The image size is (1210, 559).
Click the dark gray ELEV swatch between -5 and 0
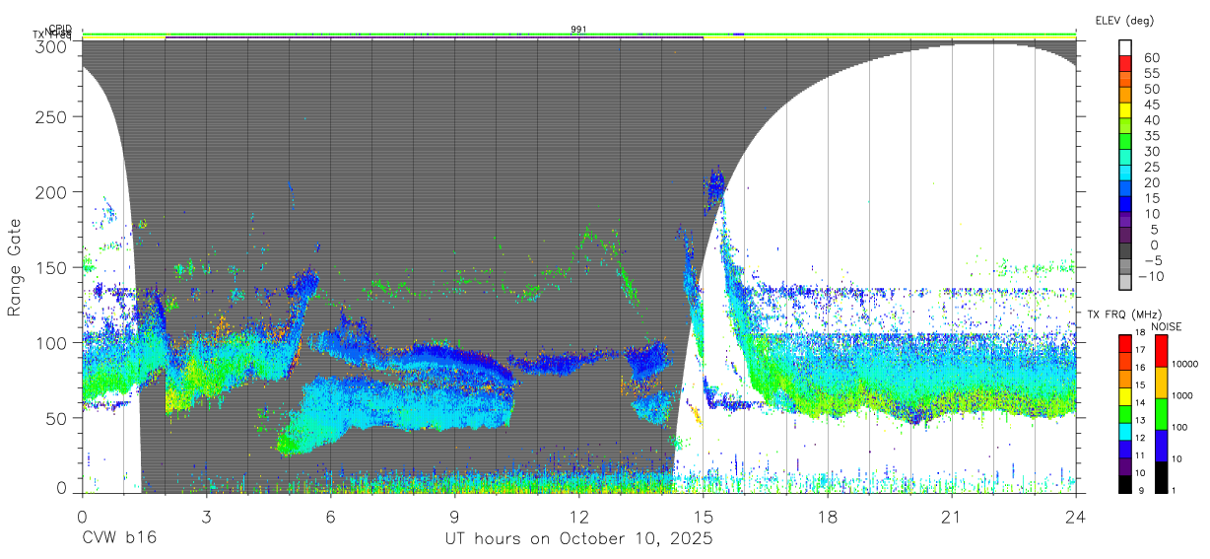(x=1126, y=252)
